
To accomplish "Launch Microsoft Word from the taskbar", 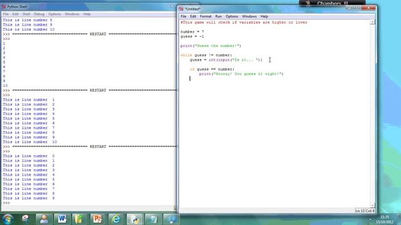I will point(62,219).
